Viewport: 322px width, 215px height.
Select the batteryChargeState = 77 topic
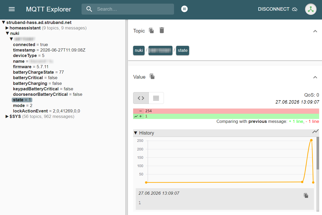coord(39,72)
